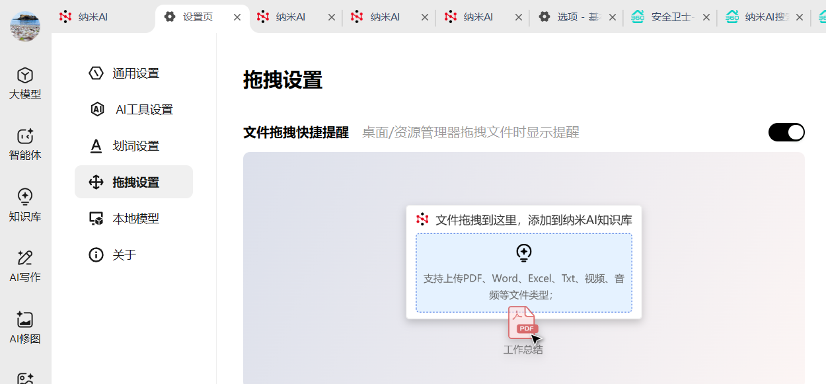Click the 360 icon on 纳米AI搜 tab
The width and height of the screenshot is (826, 384).
click(x=732, y=17)
